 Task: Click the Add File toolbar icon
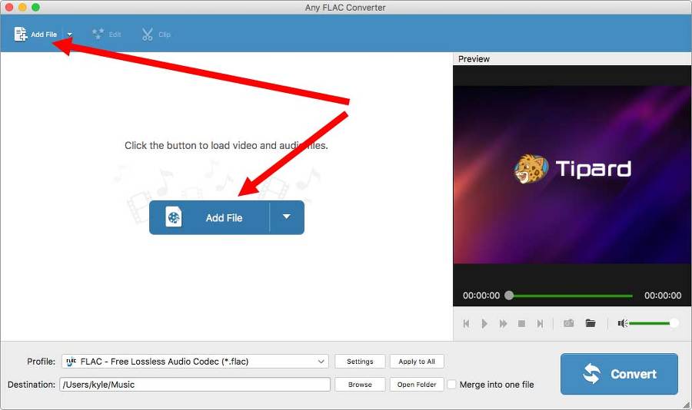pyautogui.click(x=20, y=34)
